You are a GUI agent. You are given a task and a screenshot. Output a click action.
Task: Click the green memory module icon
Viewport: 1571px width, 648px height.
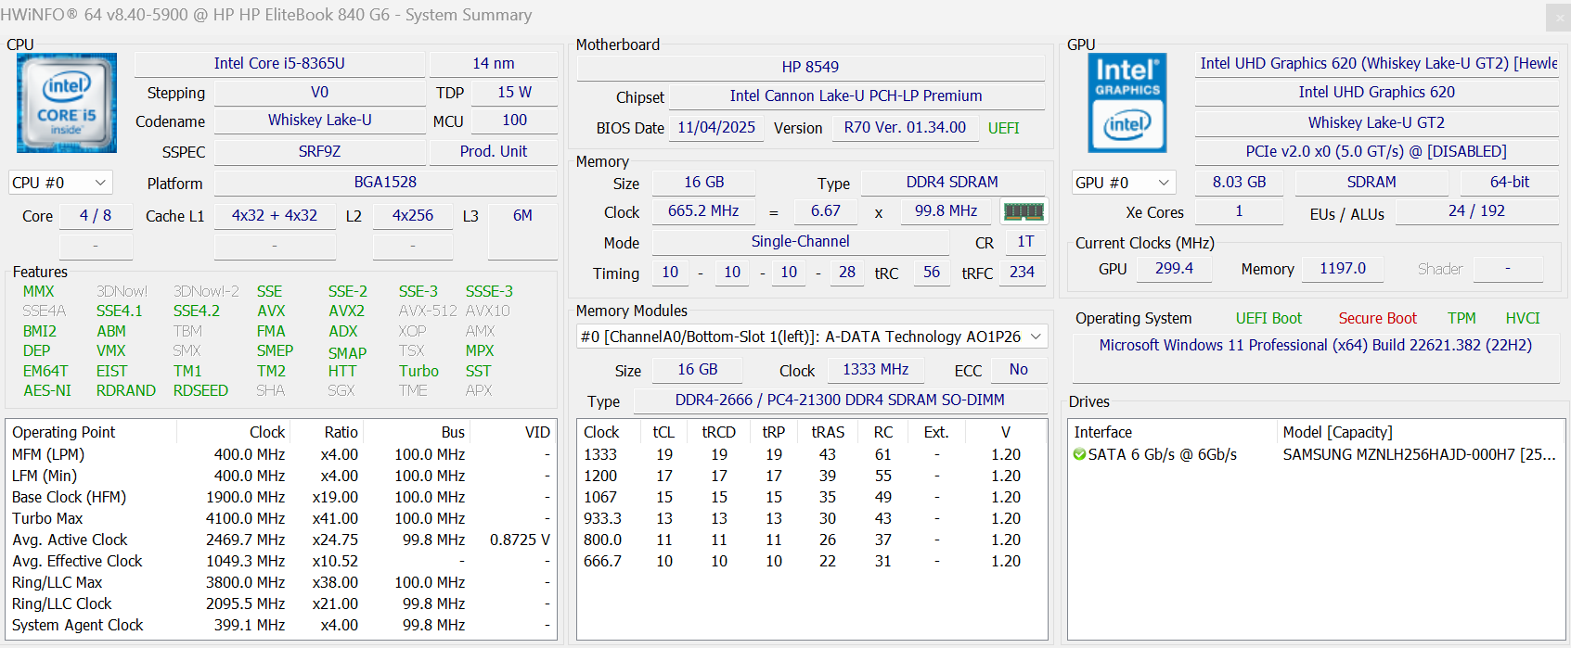pyautogui.click(x=1024, y=211)
